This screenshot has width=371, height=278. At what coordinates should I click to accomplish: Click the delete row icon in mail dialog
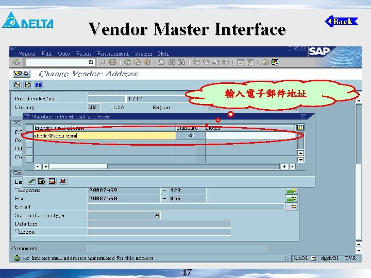(x=52, y=181)
